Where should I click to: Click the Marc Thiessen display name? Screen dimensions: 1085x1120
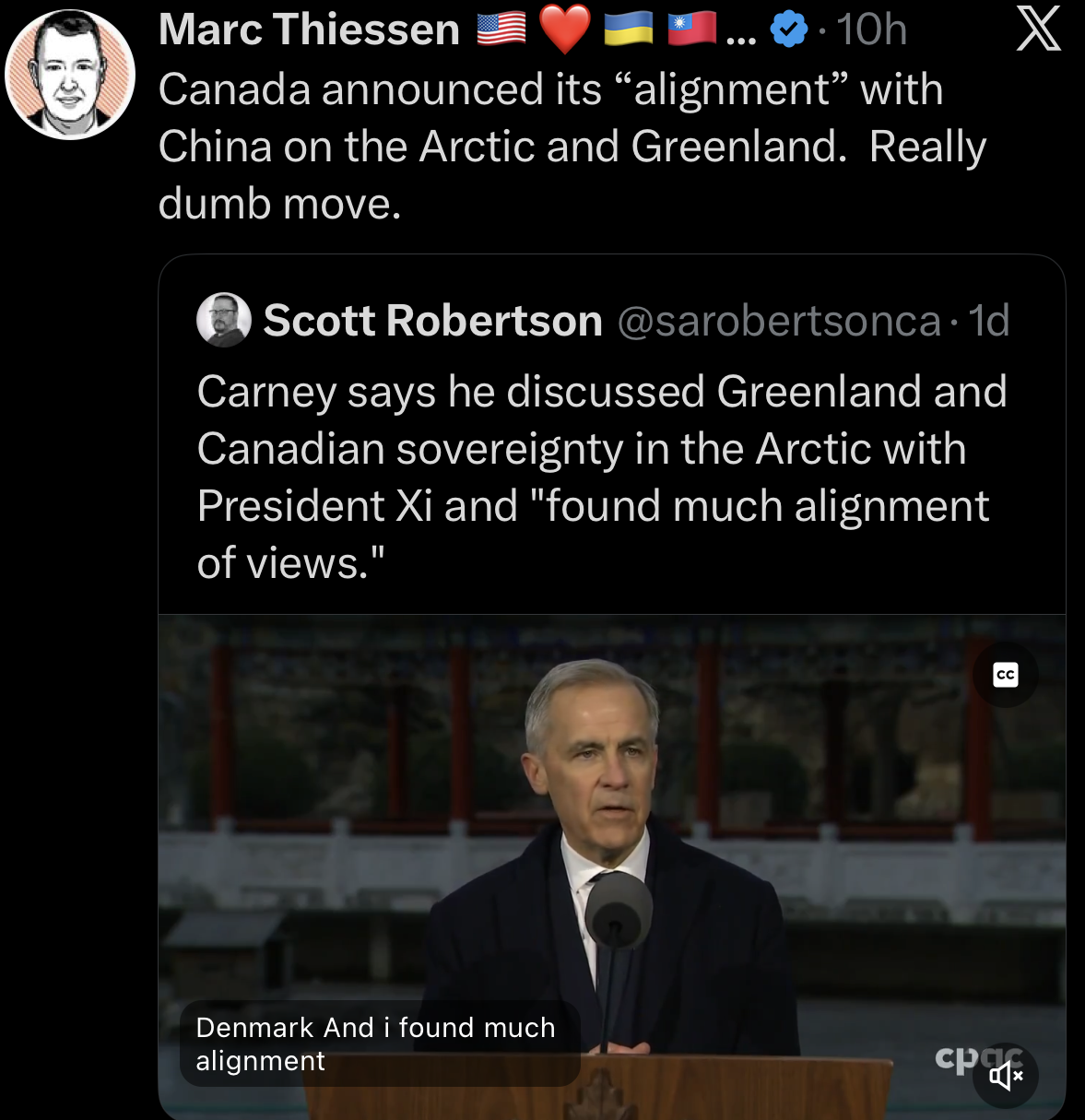click(x=309, y=29)
